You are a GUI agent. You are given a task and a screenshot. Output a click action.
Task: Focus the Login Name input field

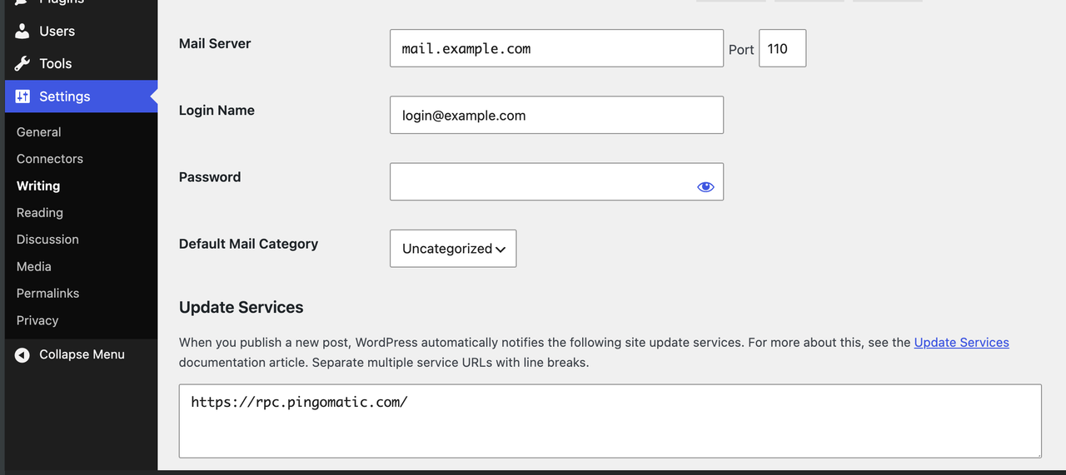(x=556, y=116)
